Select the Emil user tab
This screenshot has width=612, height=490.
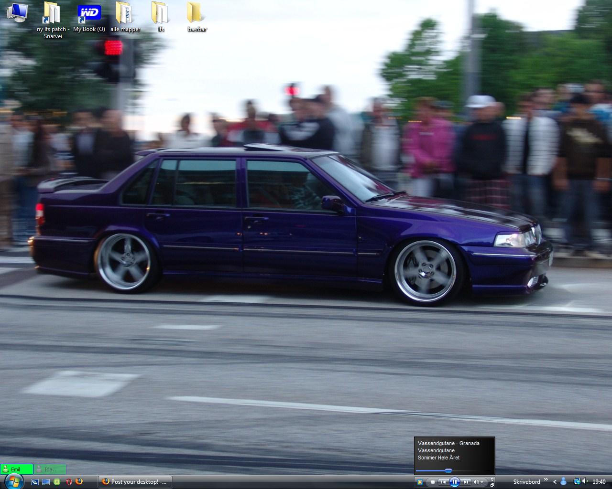coord(17,469)
